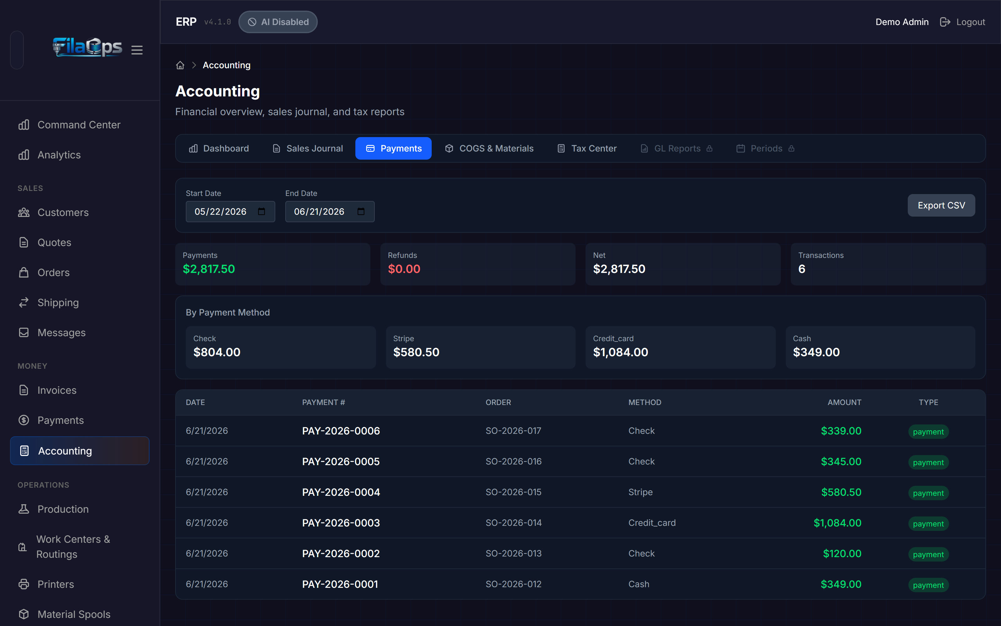Switch to the Sales Journal tab
Screen dimensions: 1001x626
(x=308, y=148)
